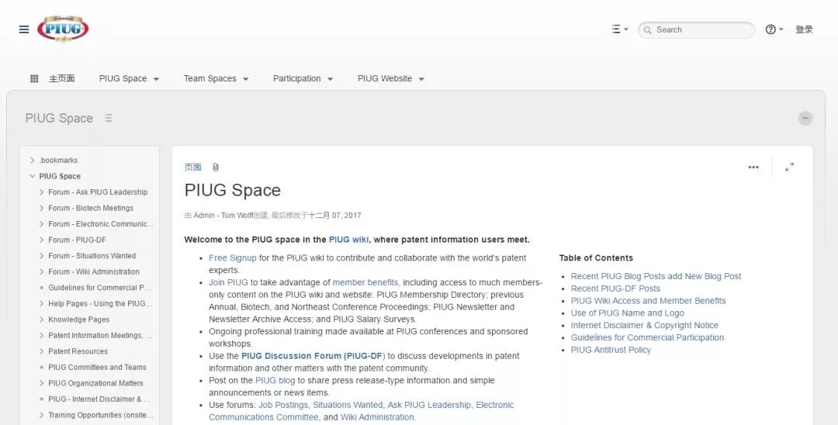Open the Participation menu

(x=303, y=78)
